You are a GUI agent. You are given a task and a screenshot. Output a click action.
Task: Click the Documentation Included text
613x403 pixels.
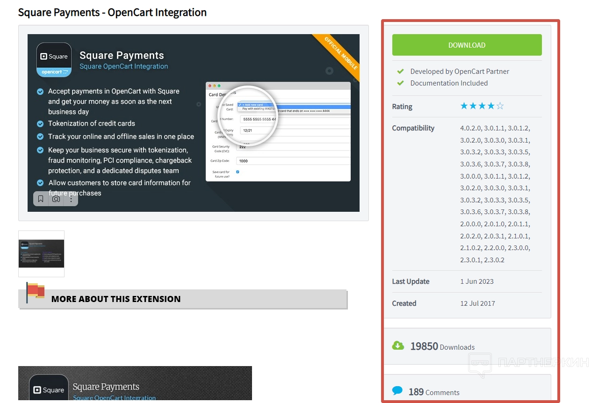449,83
